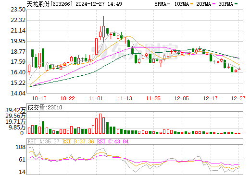Select the 20PMA legend label
Image resolution: width=250 pixels, height=175 pixels.
203,4
